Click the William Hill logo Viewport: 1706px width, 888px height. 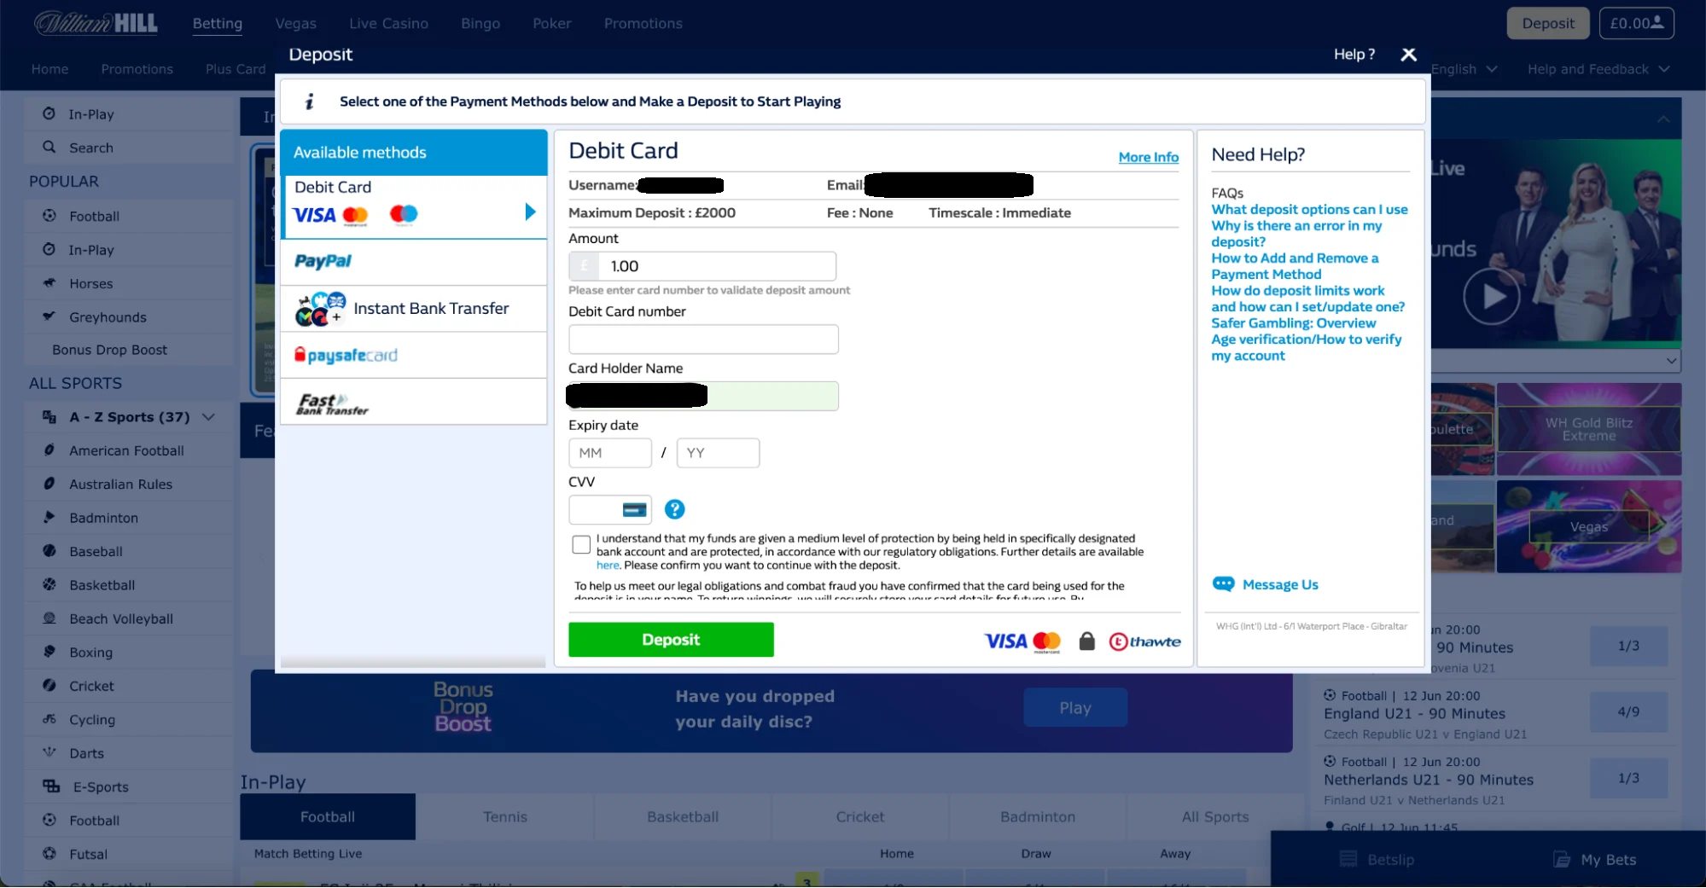click(96, 23)
